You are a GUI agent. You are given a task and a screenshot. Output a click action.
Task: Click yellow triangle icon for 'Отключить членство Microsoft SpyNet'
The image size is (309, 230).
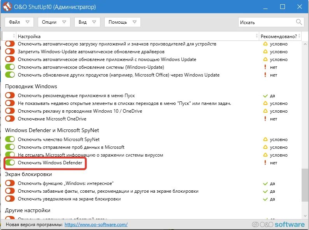(x=265, y=139)
